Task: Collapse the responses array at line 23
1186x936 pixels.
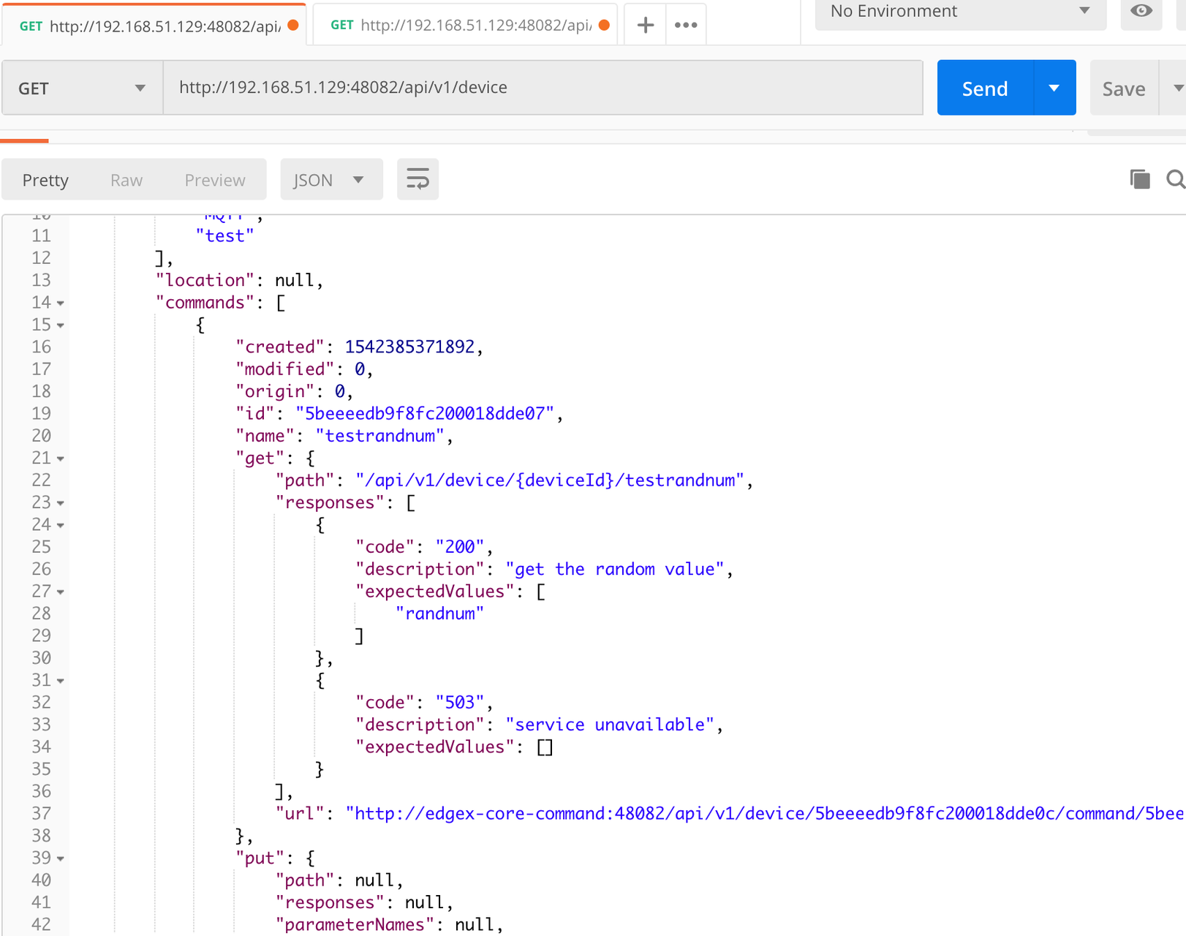Action: click(x=61, y=503)
